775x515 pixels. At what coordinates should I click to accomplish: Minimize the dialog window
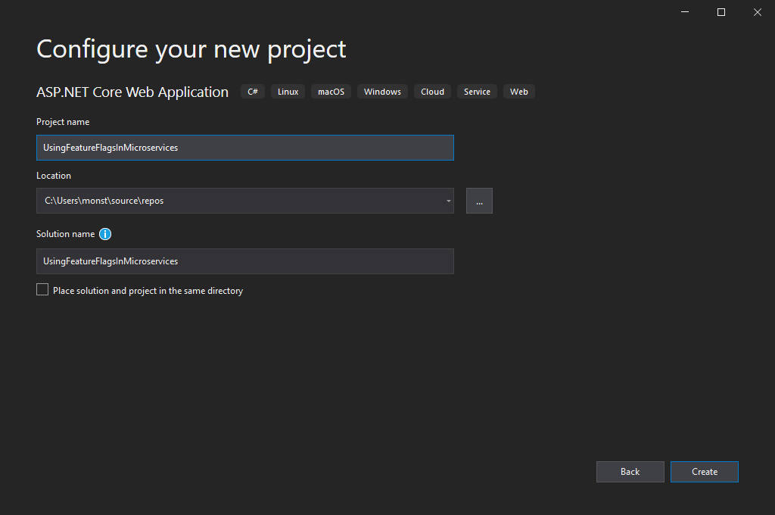point(684,12)
